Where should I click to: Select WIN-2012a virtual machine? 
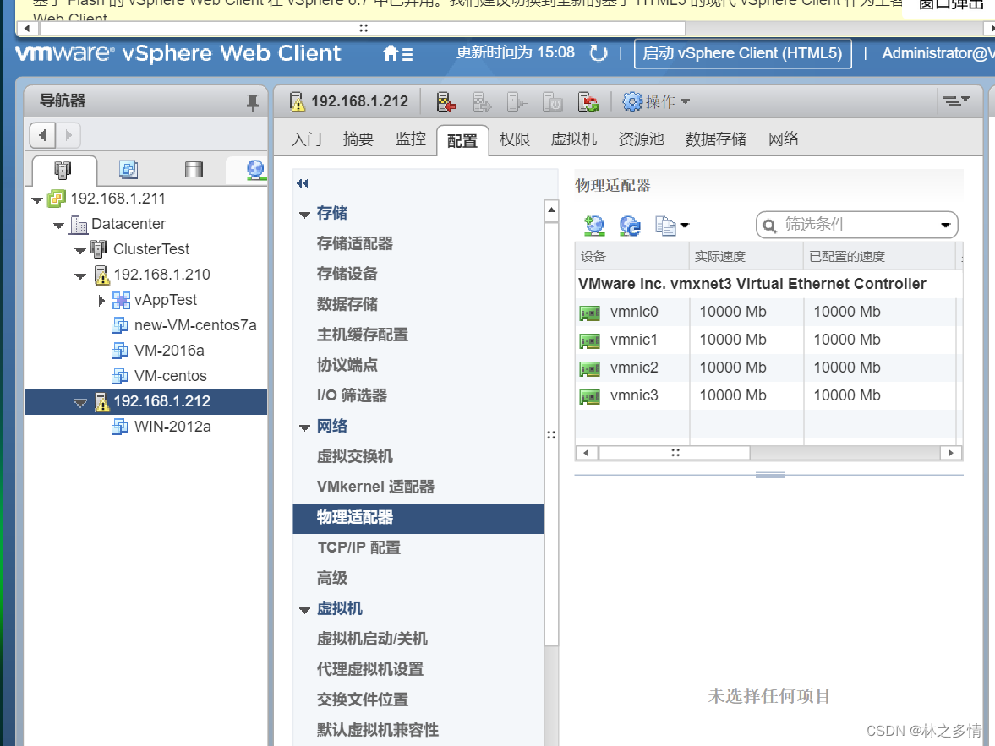tap(172, 427)
